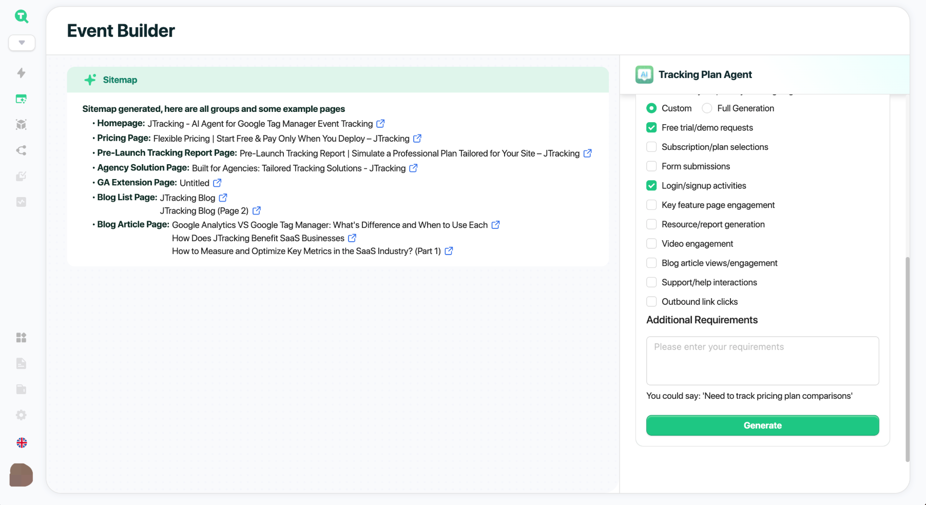Click the Generate button
This screenshot has height=505, width=926.
(762, 425)
